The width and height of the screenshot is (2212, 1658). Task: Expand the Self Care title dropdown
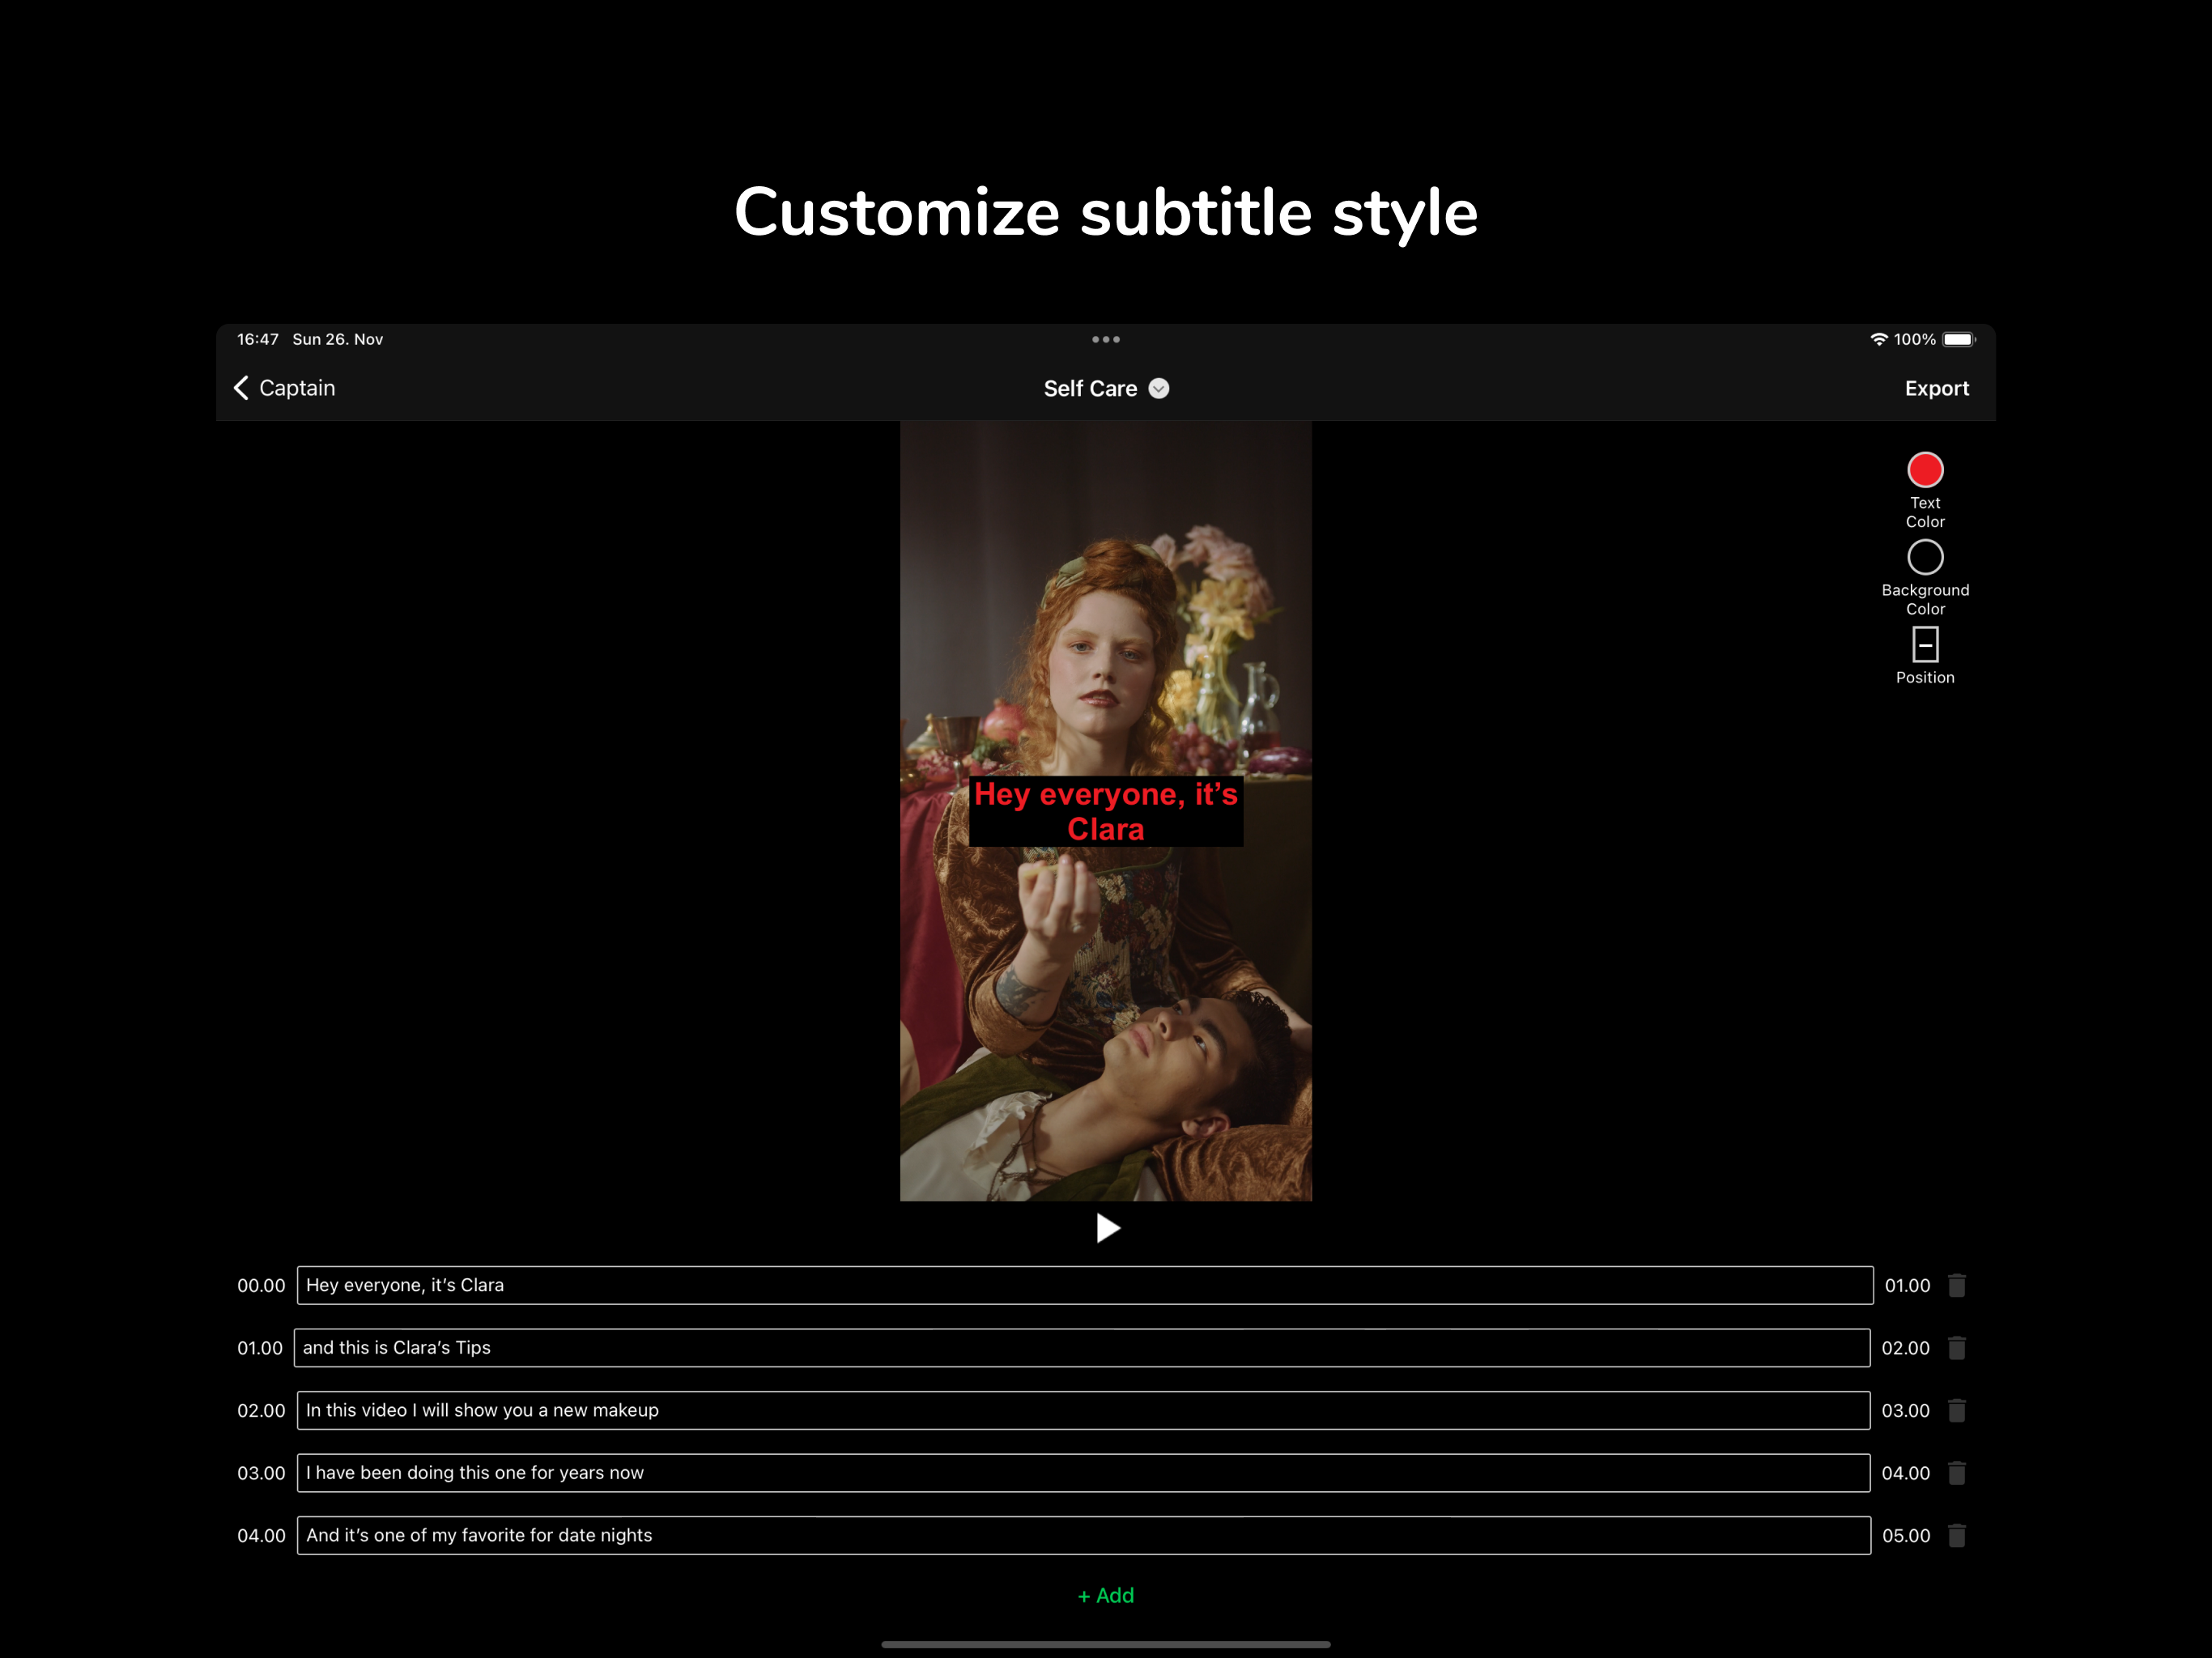point(1158,388)
